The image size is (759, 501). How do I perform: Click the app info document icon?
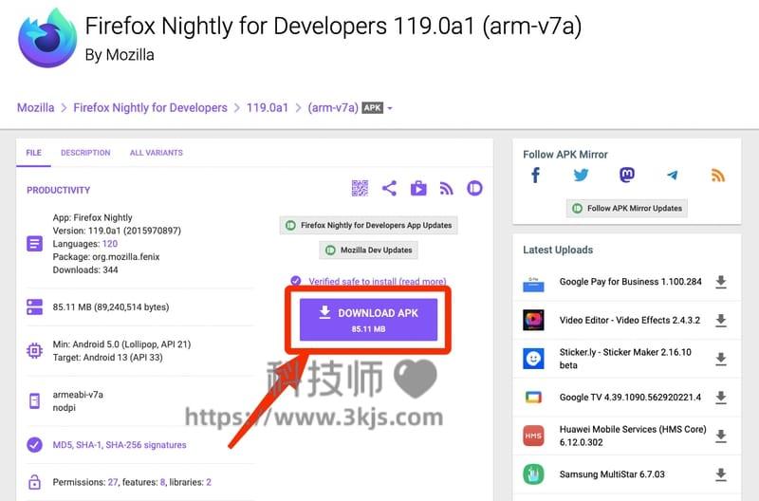[x=34, y=244]
